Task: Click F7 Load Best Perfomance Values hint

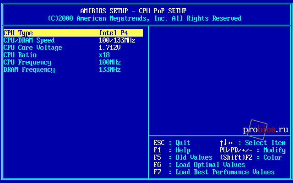Action: click(214, 172)
